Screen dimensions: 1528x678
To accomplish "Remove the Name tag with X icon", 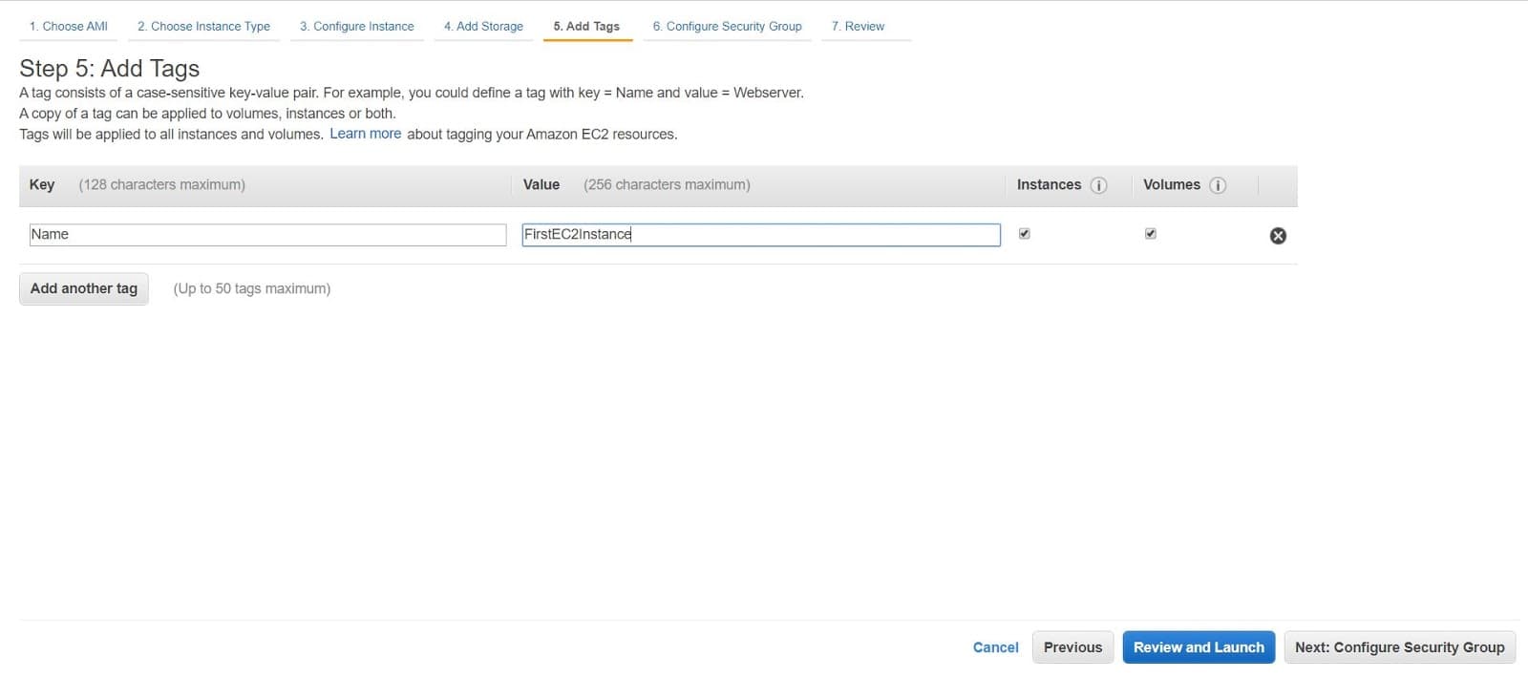I will click(1278, 236).
